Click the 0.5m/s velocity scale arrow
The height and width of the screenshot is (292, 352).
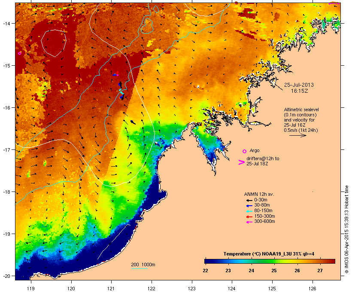[297, 135]
